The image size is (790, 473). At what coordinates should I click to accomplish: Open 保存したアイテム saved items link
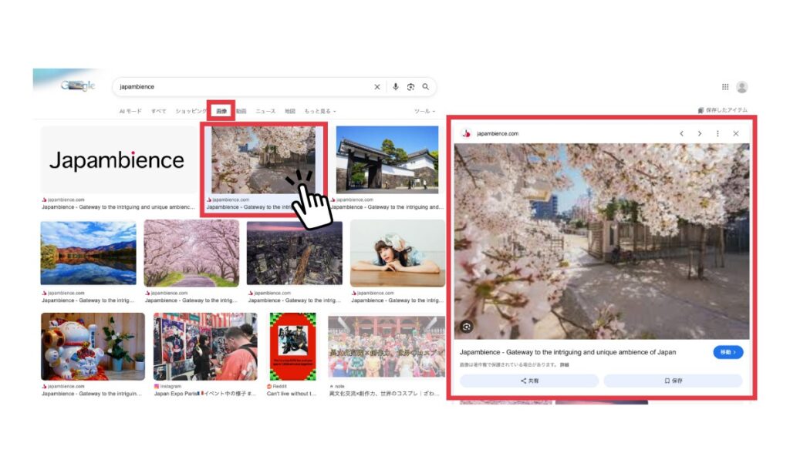pos(722,110)
